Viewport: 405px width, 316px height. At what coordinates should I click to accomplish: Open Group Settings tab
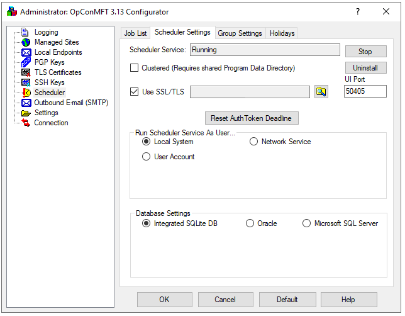click(x=240, y=33)
